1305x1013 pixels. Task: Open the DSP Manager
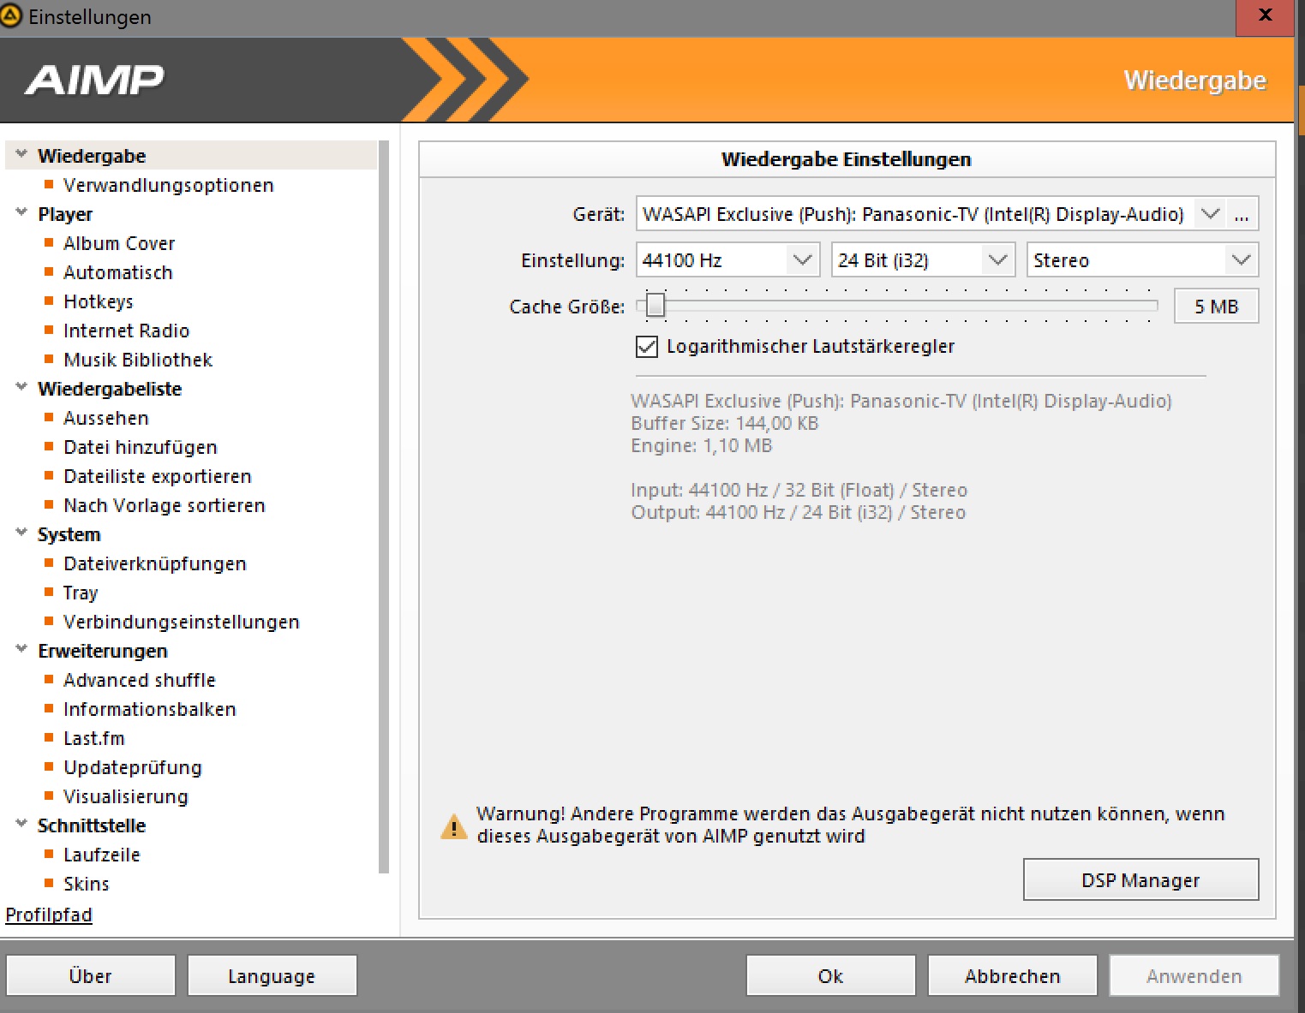pos(1140,879)
